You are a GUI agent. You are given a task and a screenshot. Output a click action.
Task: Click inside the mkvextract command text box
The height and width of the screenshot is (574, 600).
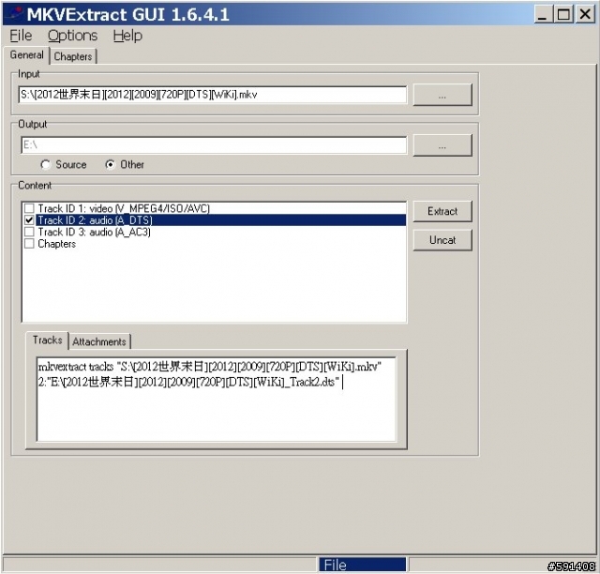pos(217,399)
